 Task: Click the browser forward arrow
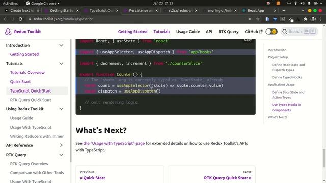13,19
